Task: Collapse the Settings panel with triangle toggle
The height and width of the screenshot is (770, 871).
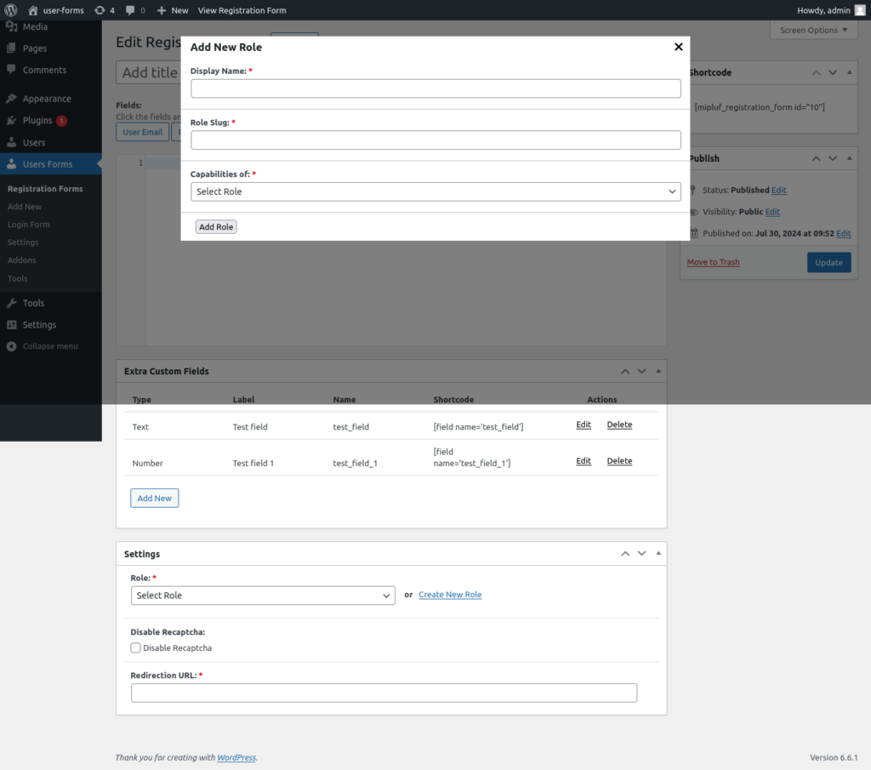Action: click(x=658, y=554)
